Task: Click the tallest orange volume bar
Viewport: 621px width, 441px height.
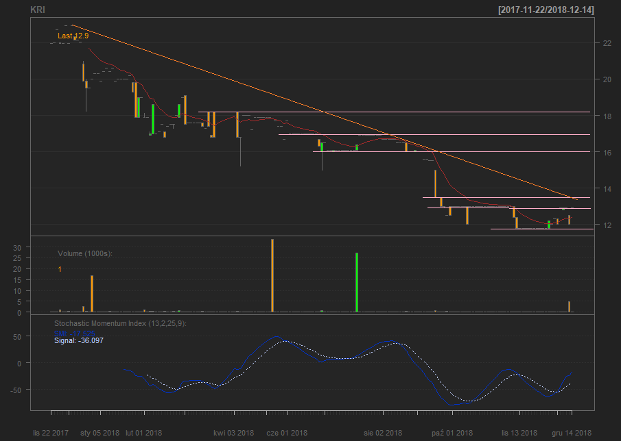Action: click(272, 275)
